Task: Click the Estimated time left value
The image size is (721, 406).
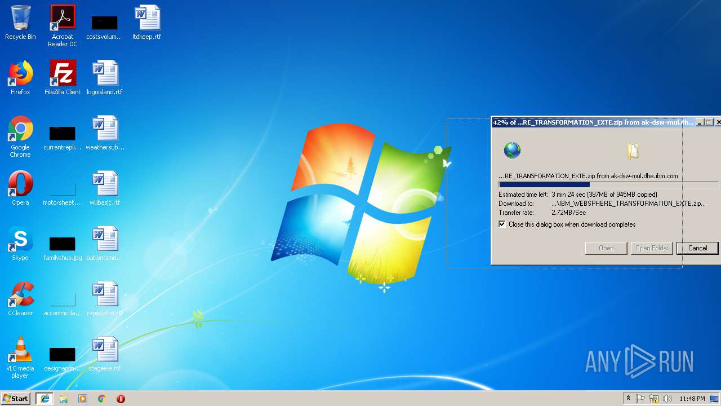Action: (604, 195)
